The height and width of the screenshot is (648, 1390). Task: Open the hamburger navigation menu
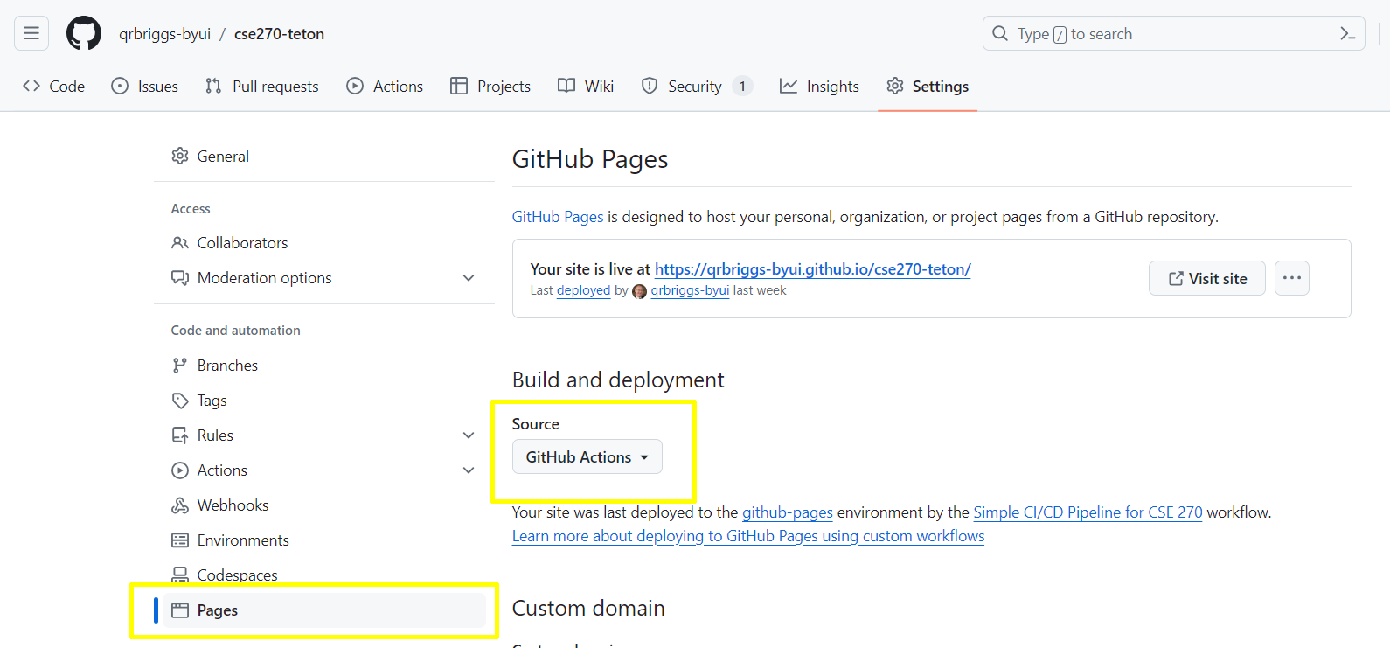point(31,34)
